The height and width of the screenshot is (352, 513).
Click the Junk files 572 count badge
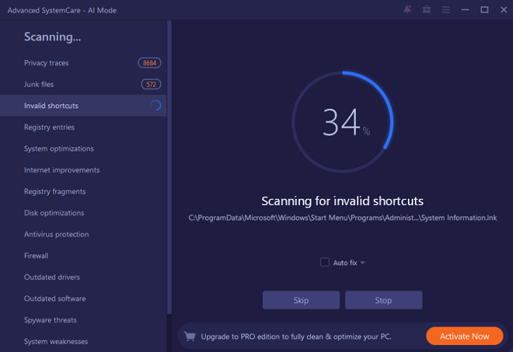pos(151,84)
